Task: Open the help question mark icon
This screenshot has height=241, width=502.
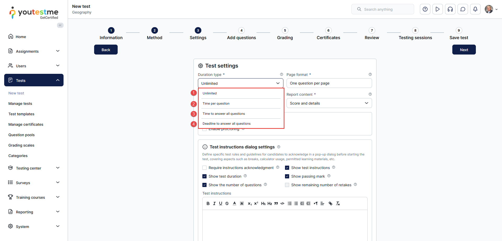Action: pos(425,9)
